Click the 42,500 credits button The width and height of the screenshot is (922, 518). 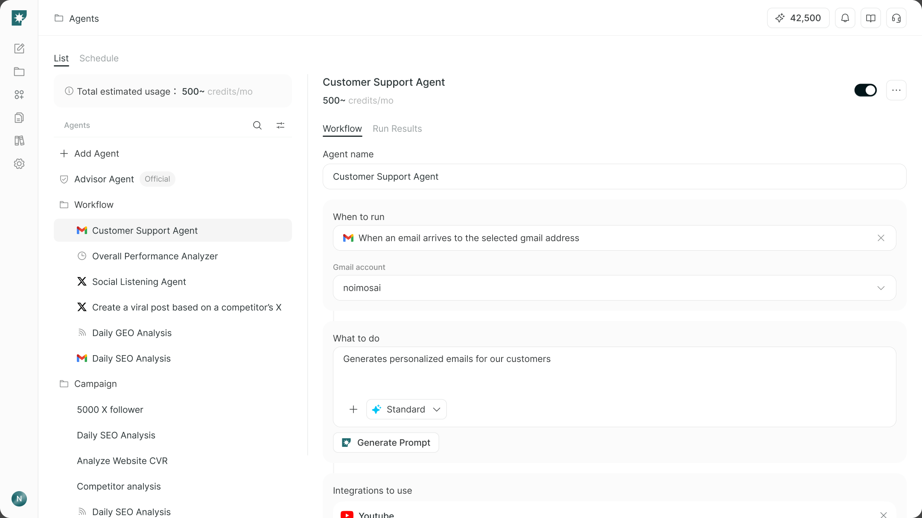pyautogui.click(x=798, y=18)
